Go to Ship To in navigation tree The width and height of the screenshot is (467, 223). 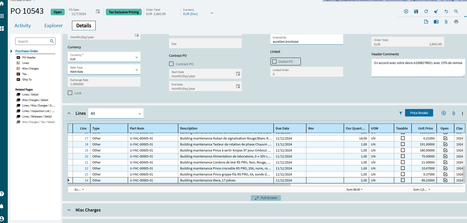tap(27, 79)
